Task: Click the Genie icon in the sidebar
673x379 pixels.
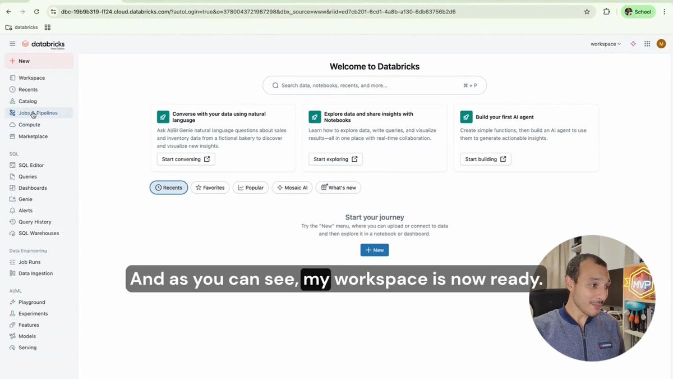Action: point(13,199)
